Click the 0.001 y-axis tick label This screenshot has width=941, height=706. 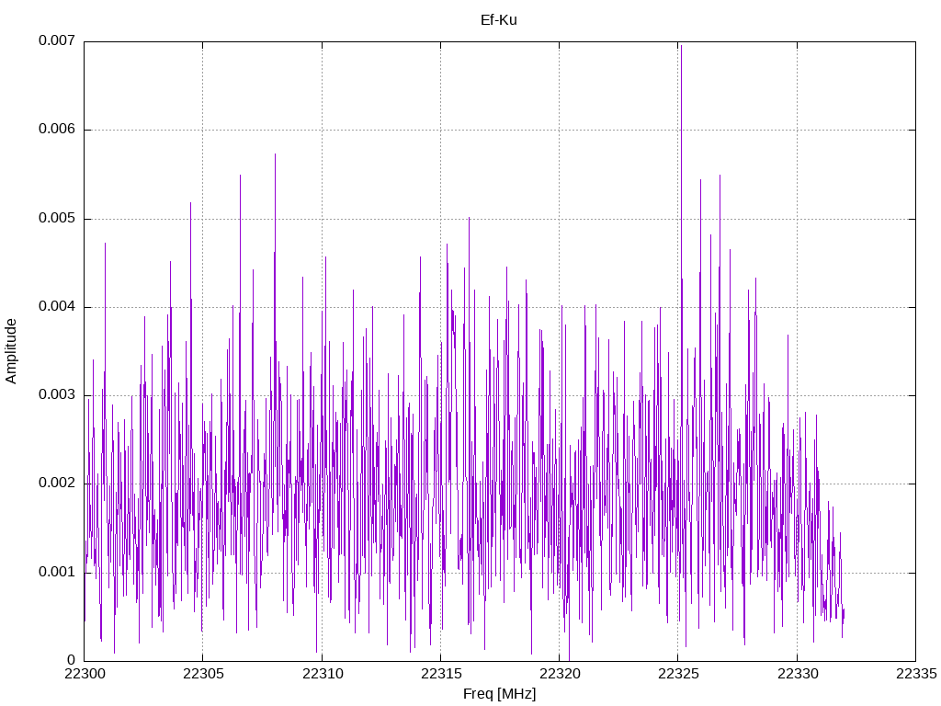click(57, 572)
